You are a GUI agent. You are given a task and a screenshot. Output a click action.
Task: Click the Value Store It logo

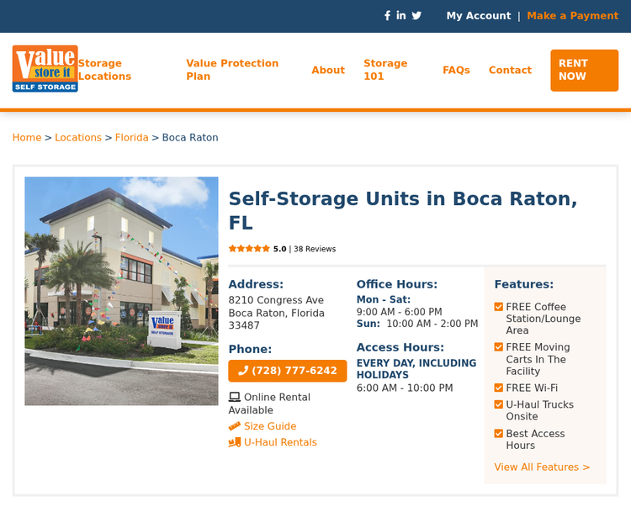(x=45, y=68)
